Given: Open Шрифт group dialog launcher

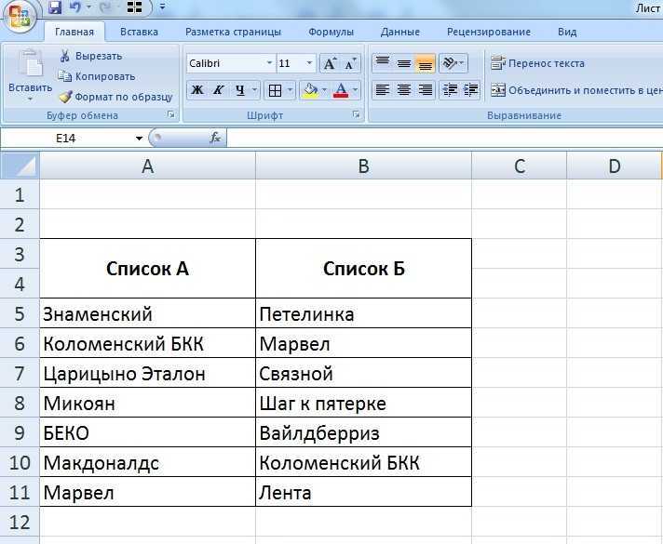Looking at the screenshot, I should (x=357, y=115).
